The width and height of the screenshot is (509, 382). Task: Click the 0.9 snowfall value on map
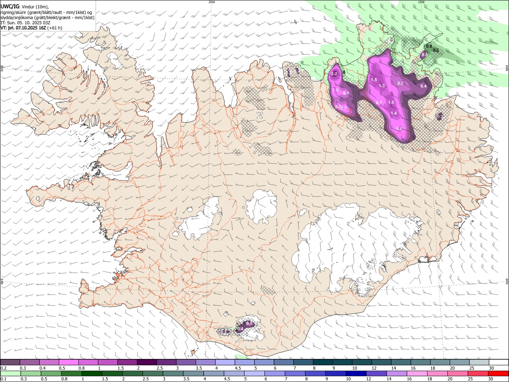[400, 129]
